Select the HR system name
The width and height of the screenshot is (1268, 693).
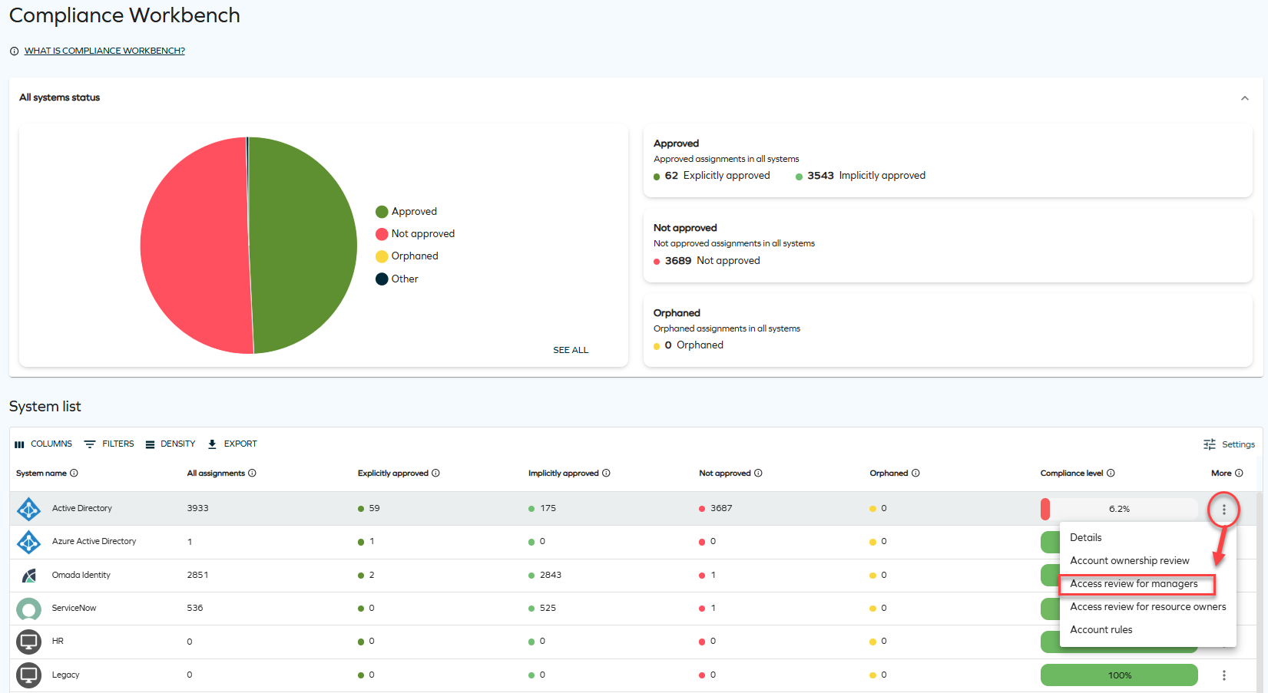point(58,642)
